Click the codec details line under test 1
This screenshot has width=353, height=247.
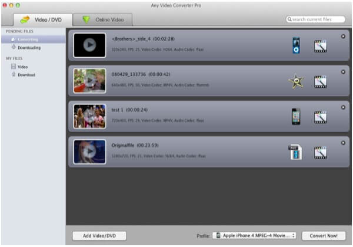(158, 120)
